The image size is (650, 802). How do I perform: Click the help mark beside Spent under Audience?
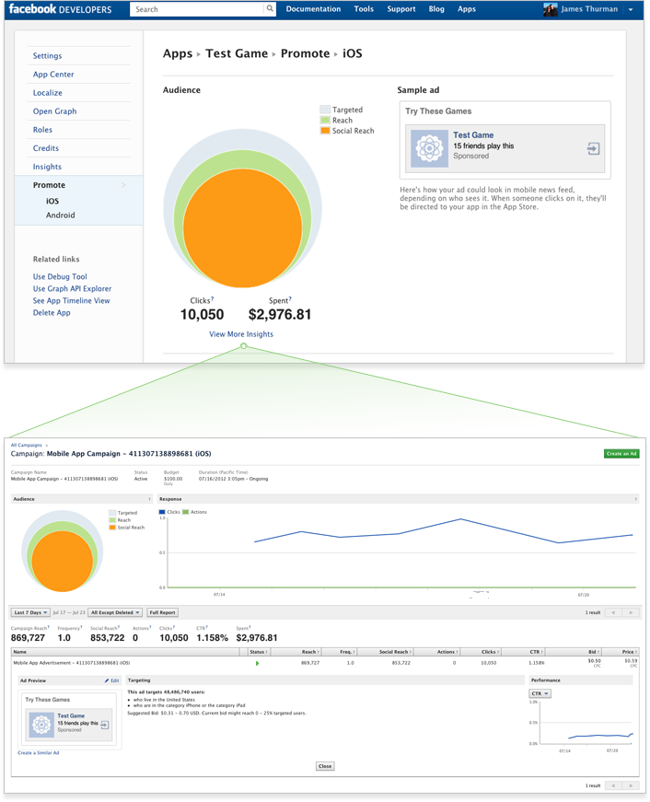coord(290,298)
